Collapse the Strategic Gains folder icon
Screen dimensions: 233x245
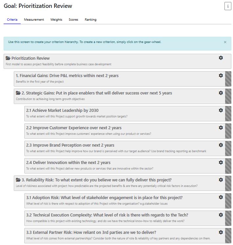[18, 93]
